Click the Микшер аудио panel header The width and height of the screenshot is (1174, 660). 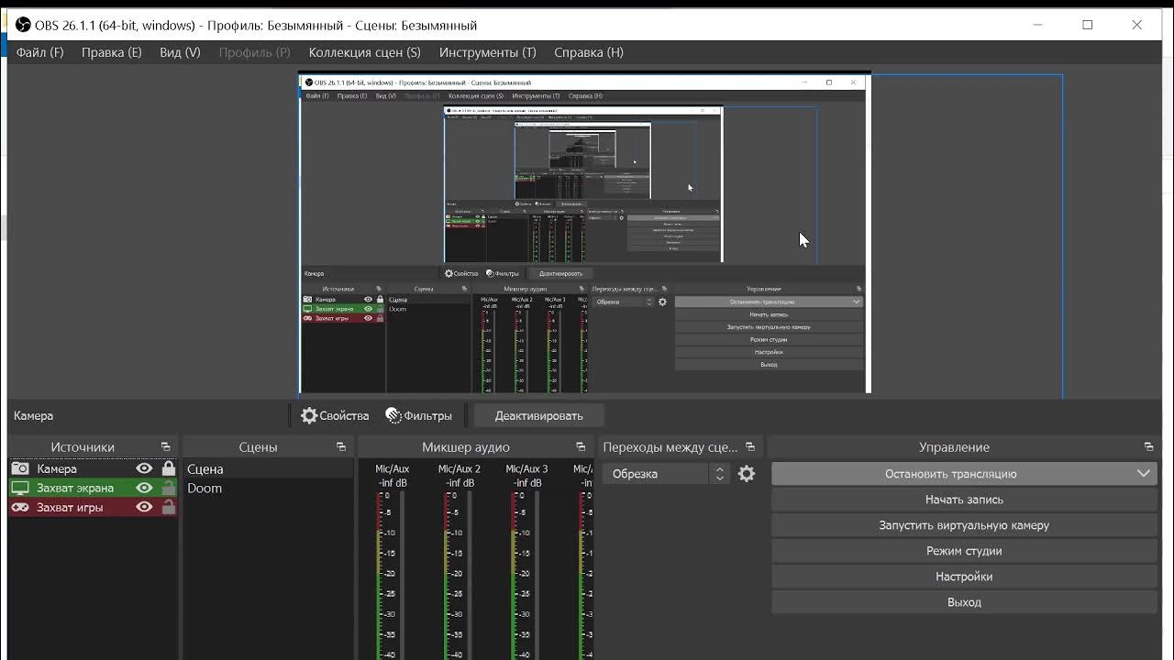click(466, 447)
